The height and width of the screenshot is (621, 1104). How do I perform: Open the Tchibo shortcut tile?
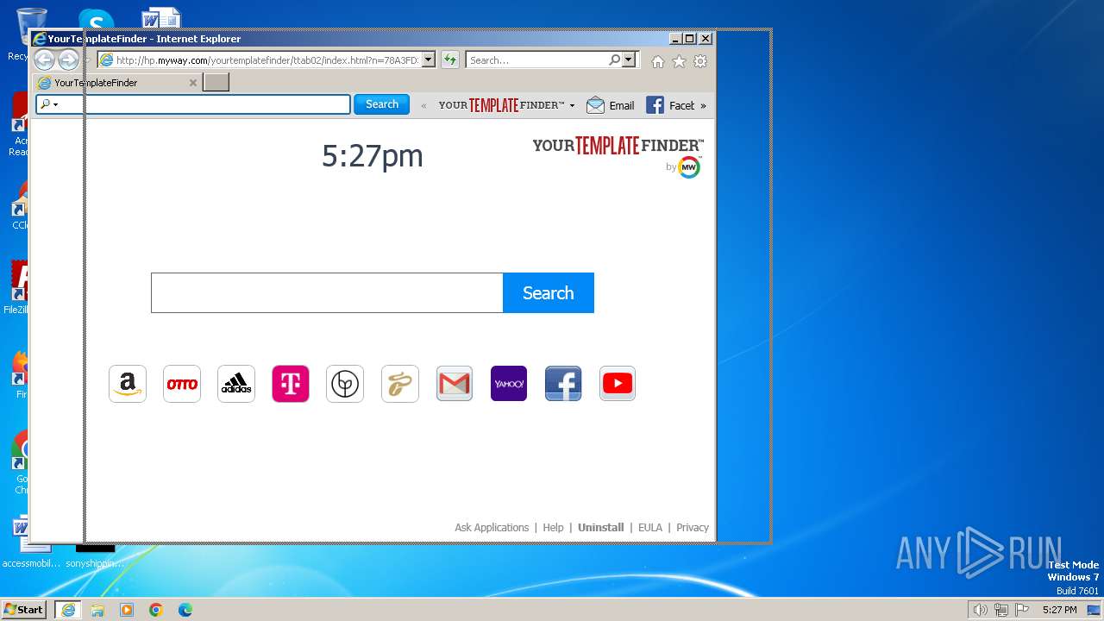tap(400, 384)
